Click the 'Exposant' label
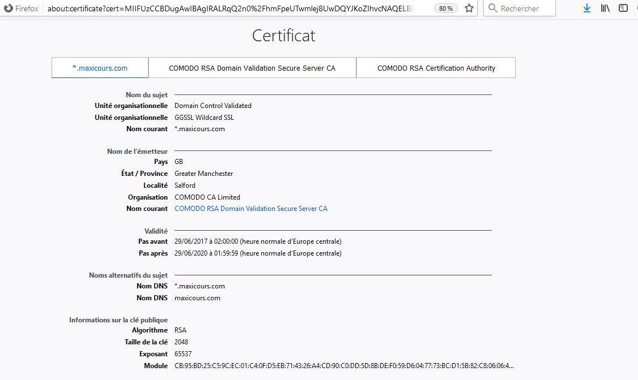This screenshot has width=638, height=380. 154,354
